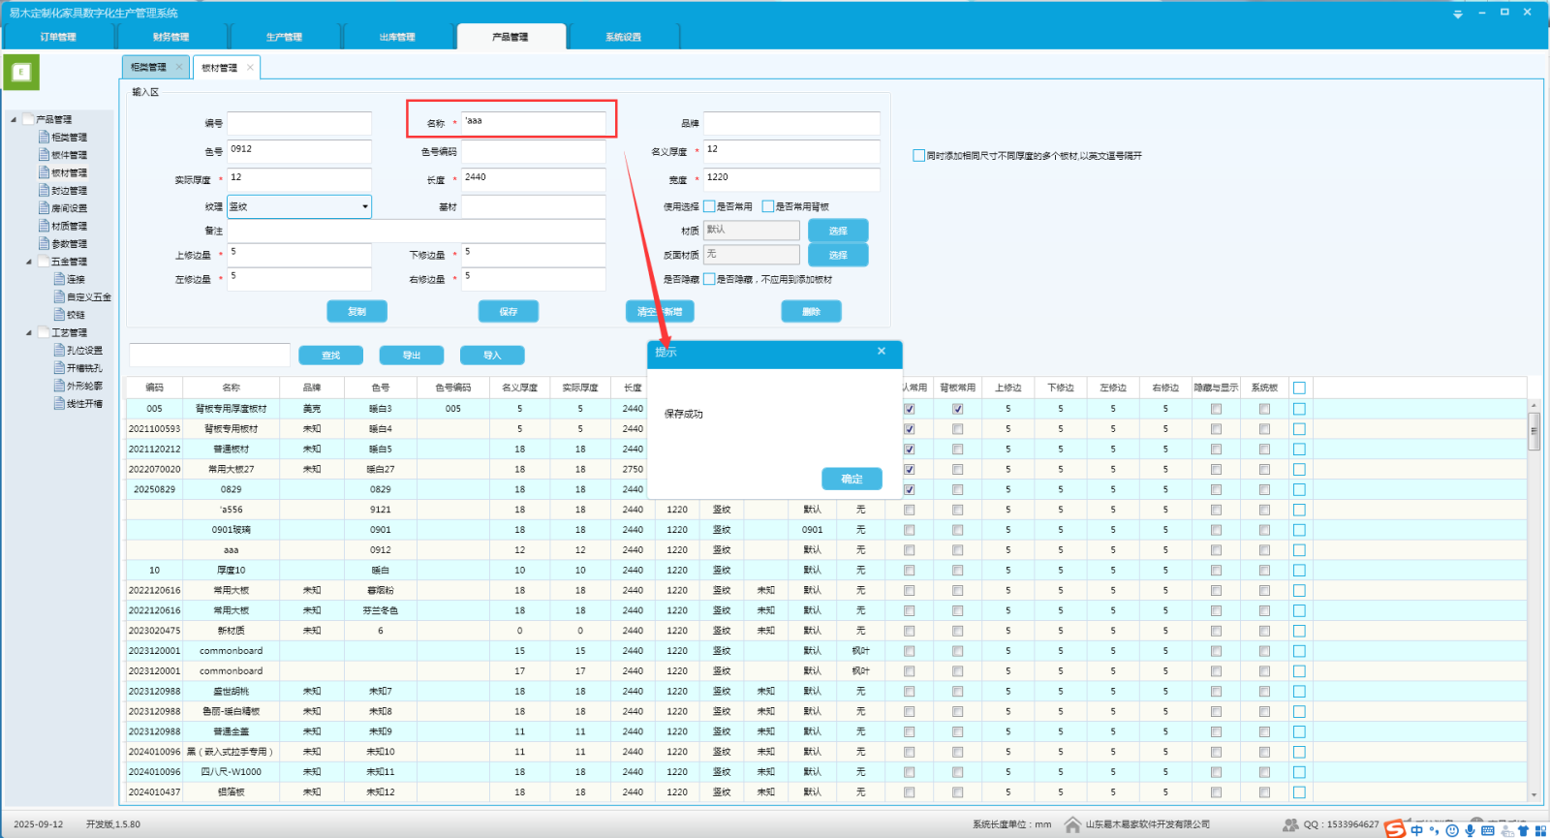Open 柜类管理 in the sidebar tree
1550x838 pixels.
pos(68,138)
